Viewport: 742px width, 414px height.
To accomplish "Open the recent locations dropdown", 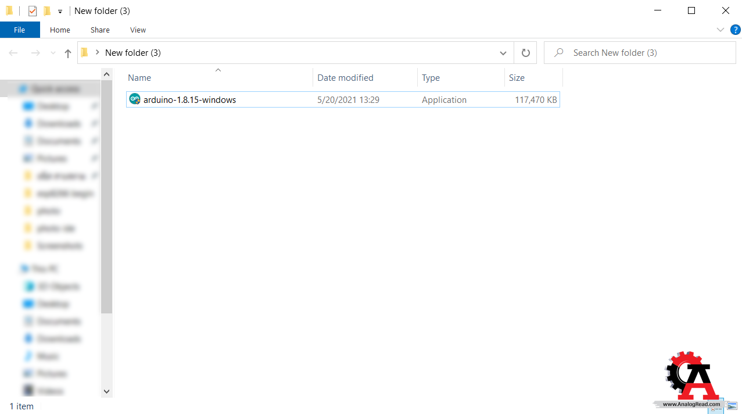I will (x=53, y=53).
